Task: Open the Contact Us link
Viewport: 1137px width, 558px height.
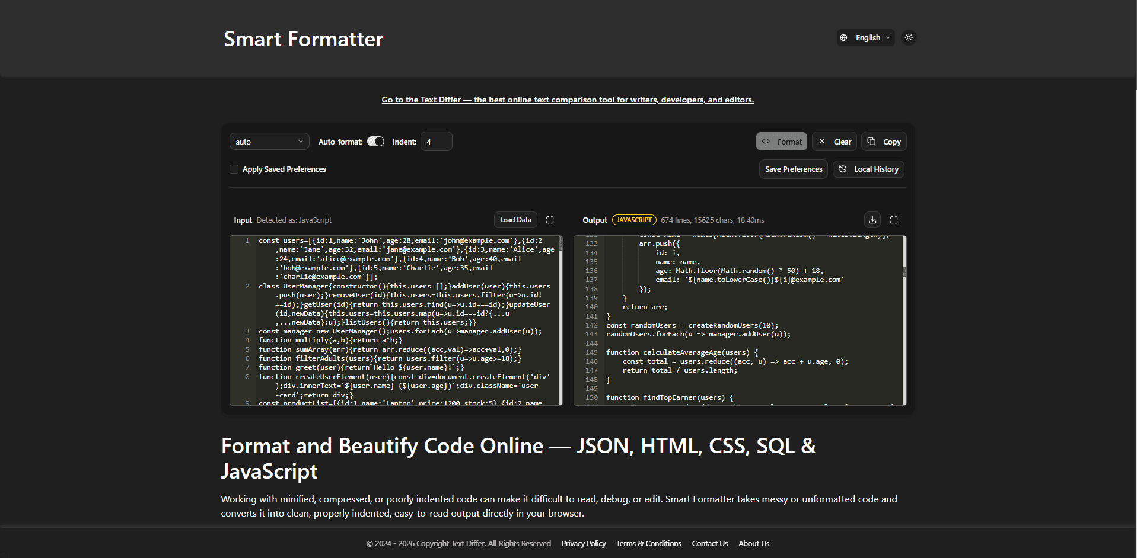Action: point(710,544)
